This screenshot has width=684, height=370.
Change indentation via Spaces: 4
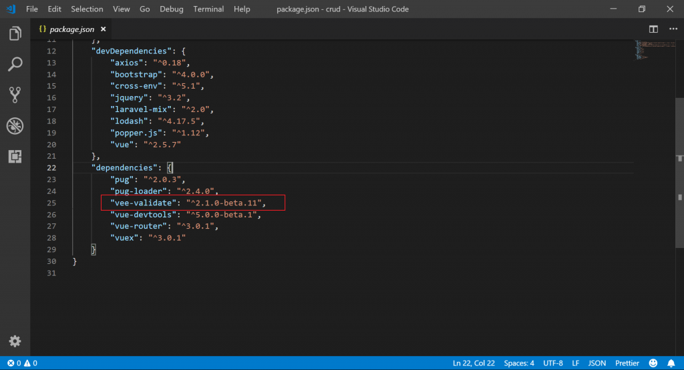point(518,363)
